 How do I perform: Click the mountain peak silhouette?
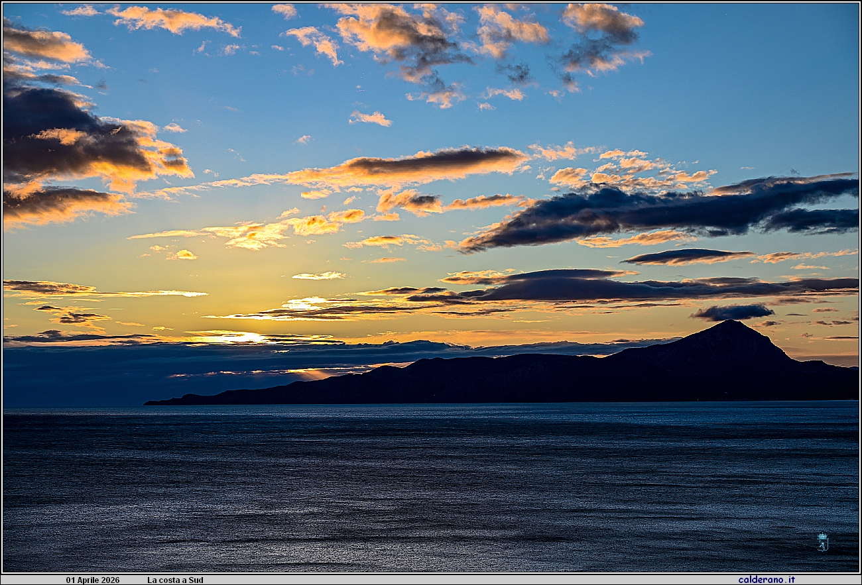(729, 326)
